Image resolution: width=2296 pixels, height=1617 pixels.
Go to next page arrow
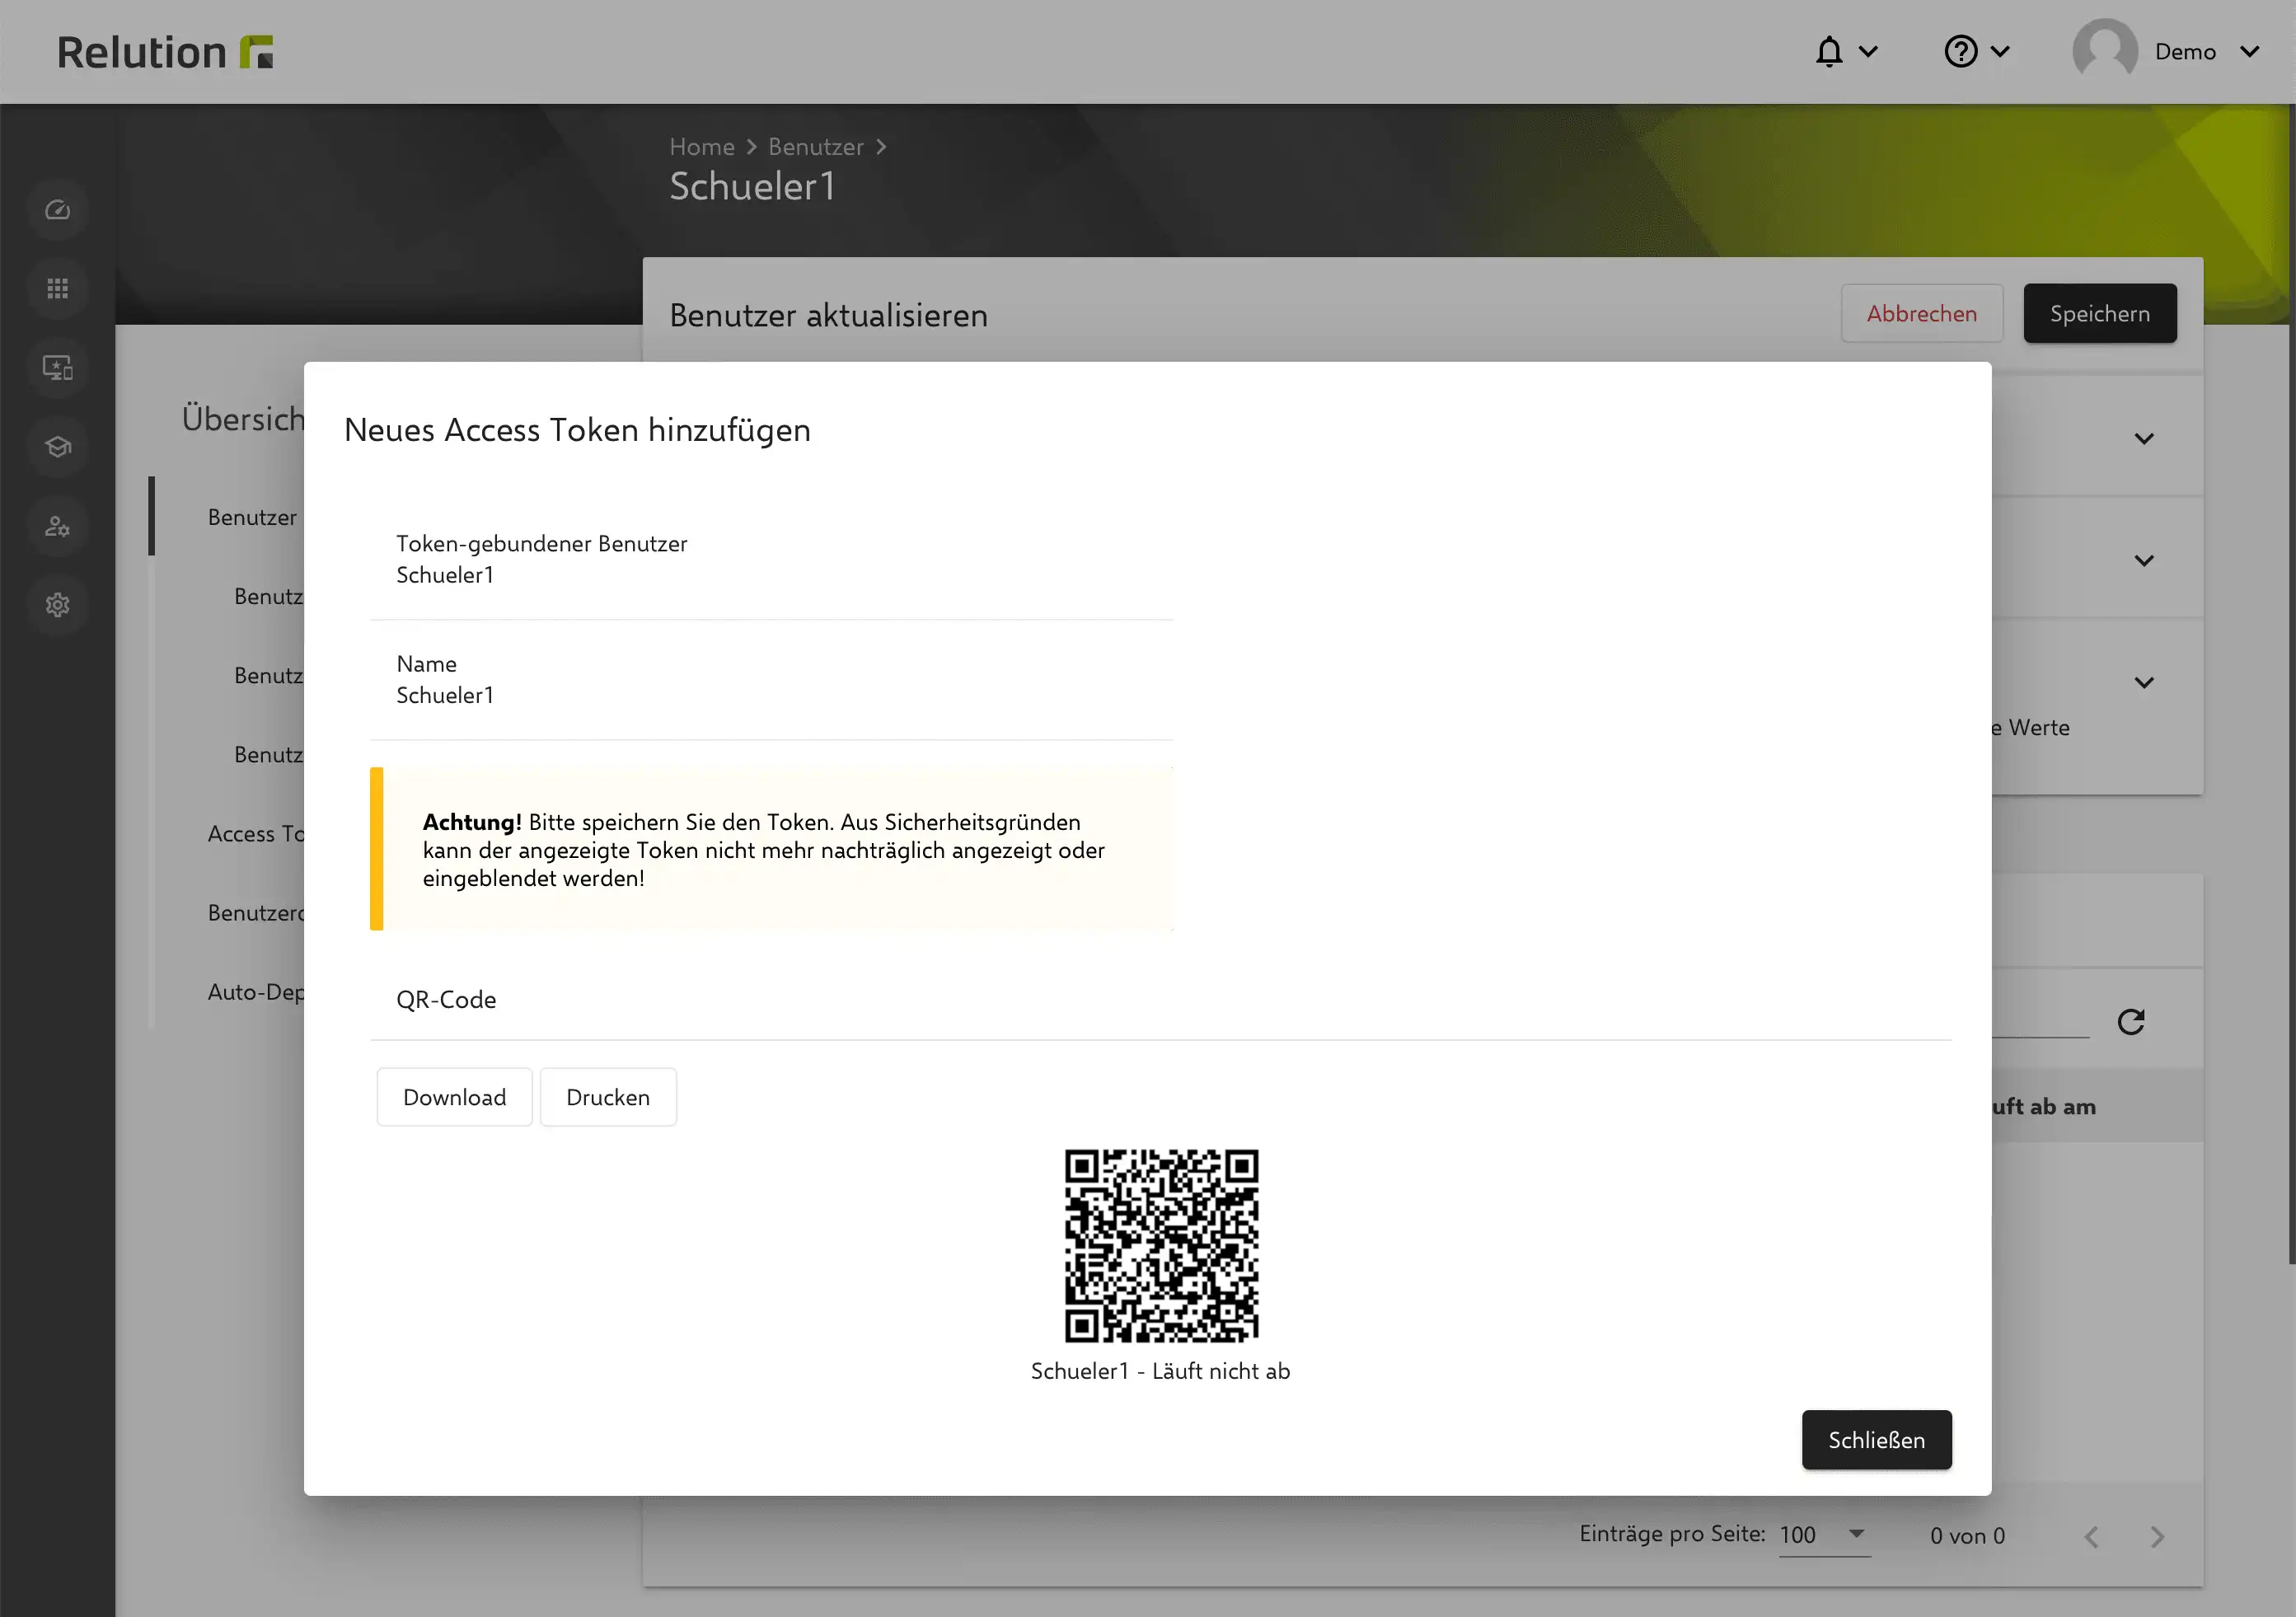(2157, 1537)
